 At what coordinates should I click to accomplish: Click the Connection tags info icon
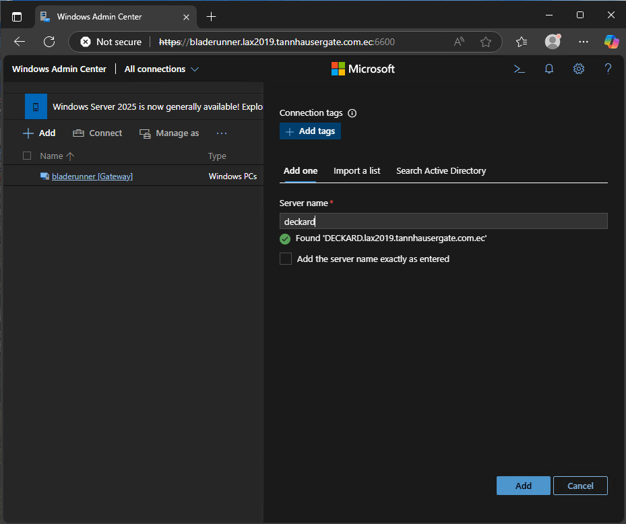coord(352,113)
